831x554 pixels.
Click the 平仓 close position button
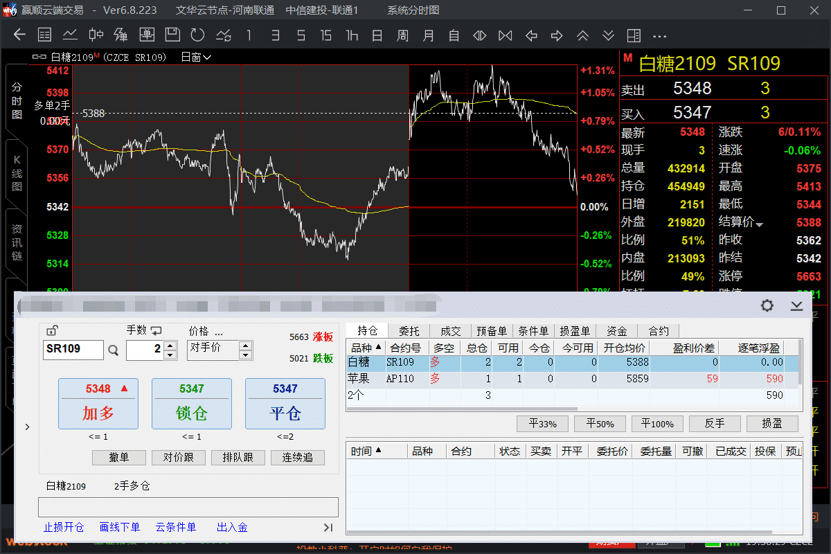click(x=285, y=404)
